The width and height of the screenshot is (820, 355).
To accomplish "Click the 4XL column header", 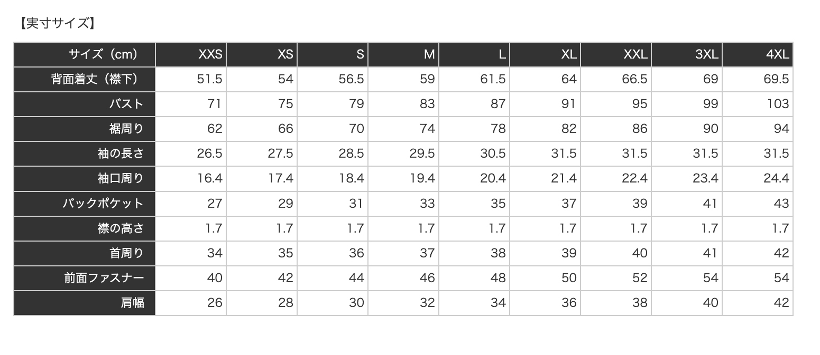I will (777, 54).
